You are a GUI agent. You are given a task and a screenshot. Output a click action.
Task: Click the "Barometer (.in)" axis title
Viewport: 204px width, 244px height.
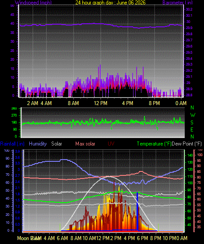(x=177, y=3)
